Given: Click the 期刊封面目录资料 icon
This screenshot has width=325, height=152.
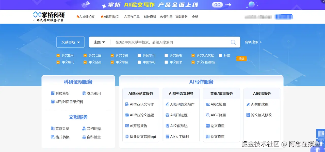Looking at the screenshot, I should tap(53, 102).
